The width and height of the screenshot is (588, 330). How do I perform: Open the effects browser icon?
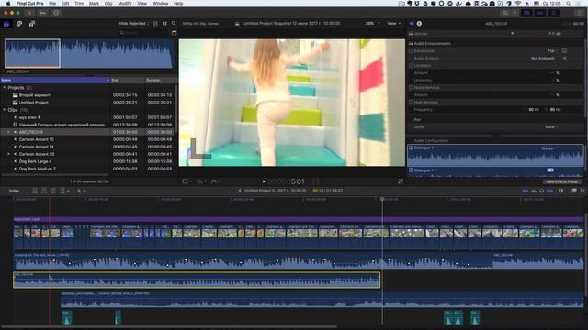(574, 191)
